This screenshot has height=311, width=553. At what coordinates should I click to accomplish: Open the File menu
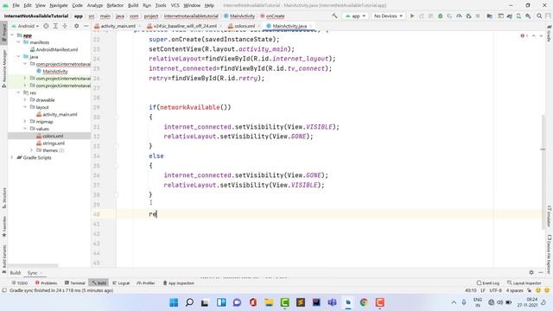point(16,5)
